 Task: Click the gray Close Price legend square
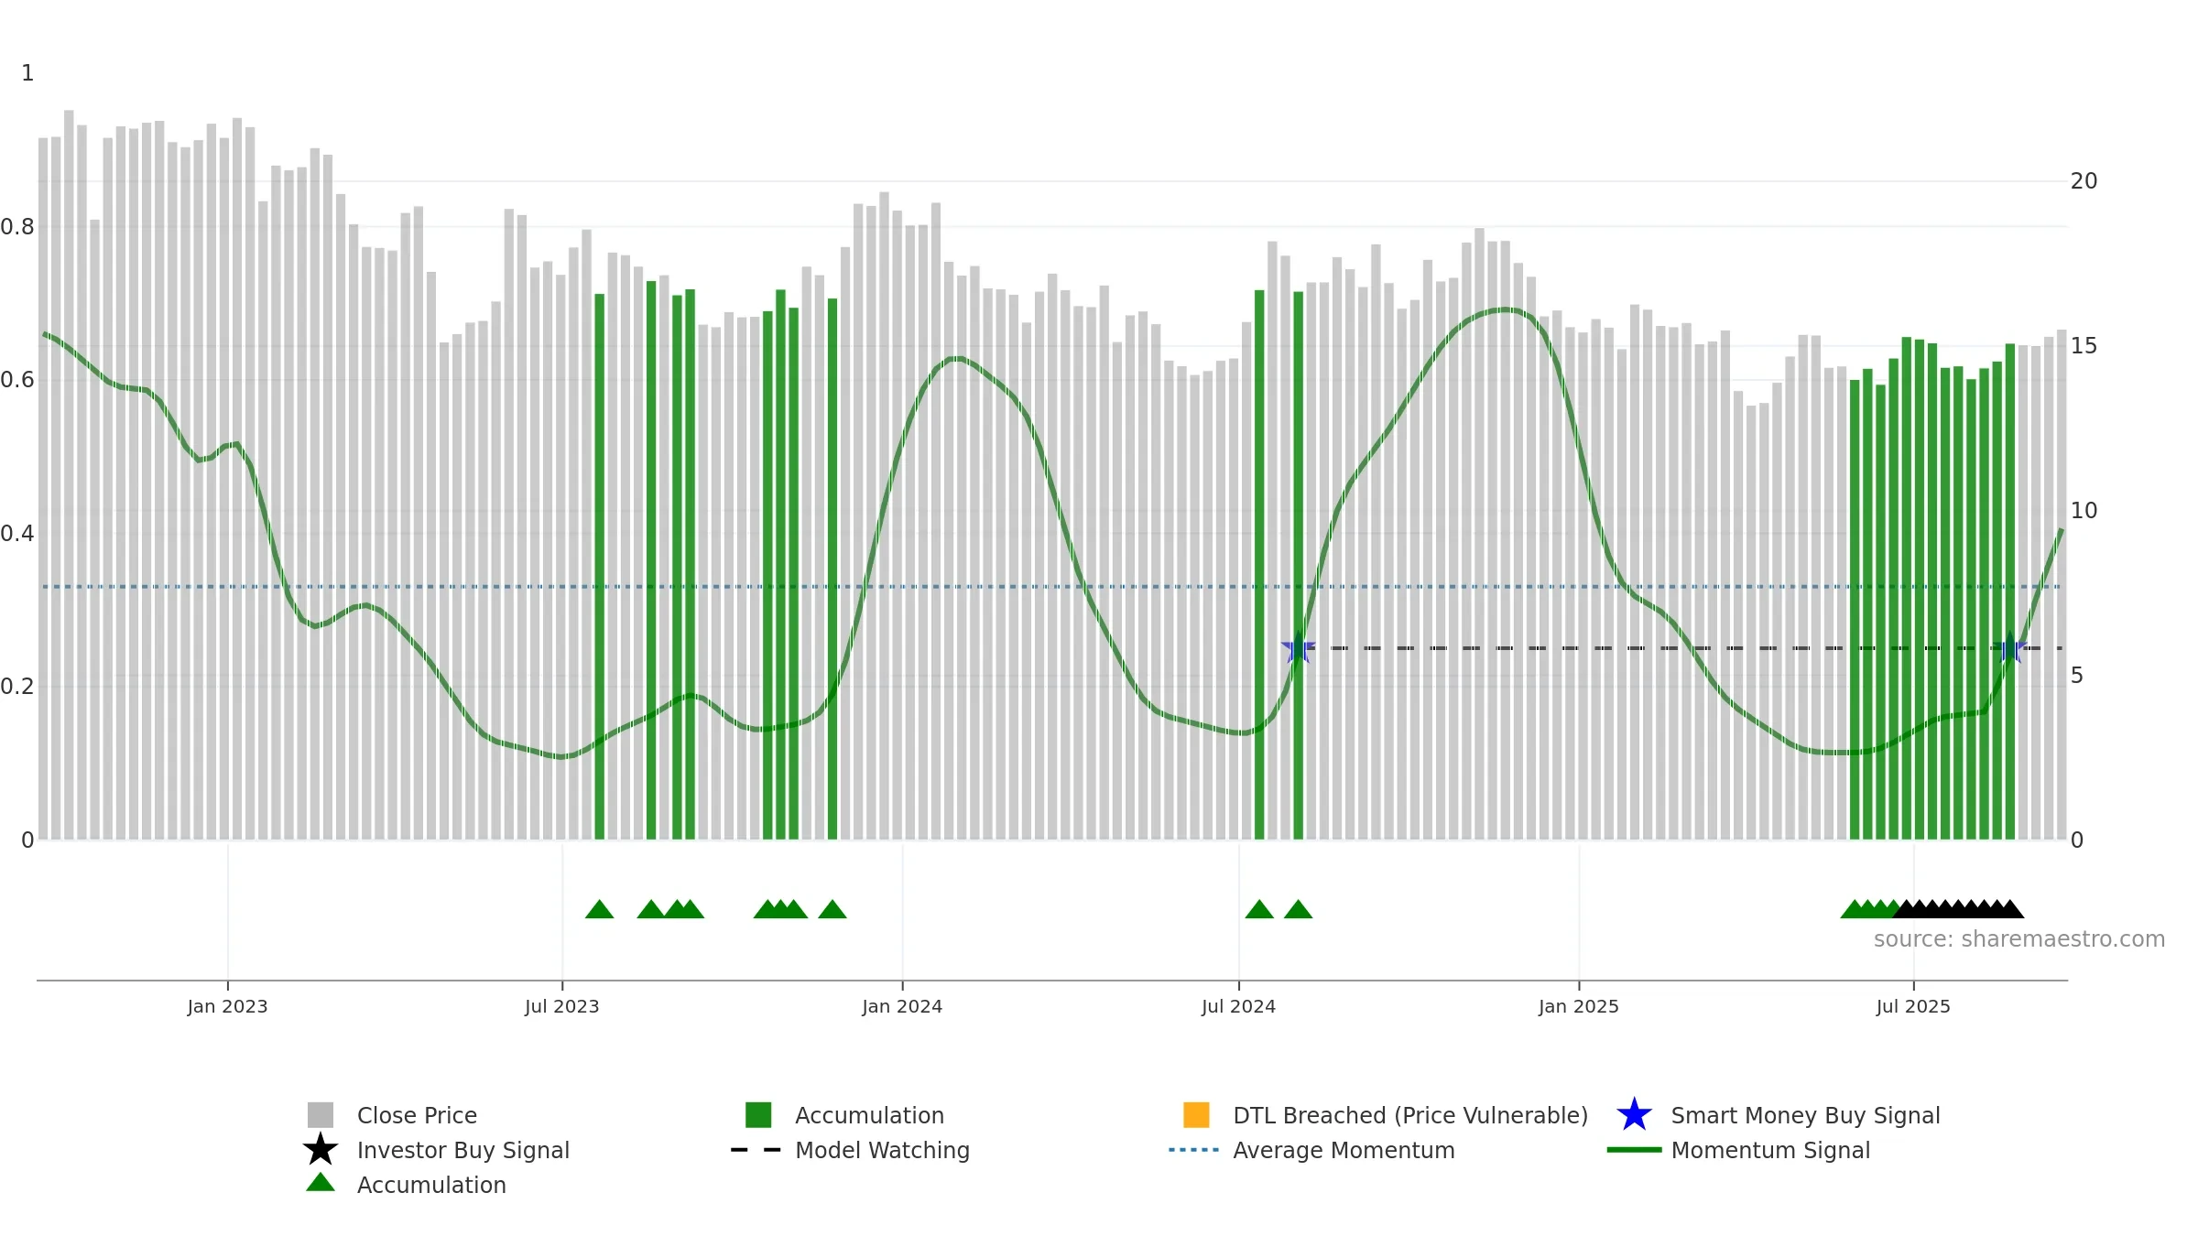[321, 1115]
